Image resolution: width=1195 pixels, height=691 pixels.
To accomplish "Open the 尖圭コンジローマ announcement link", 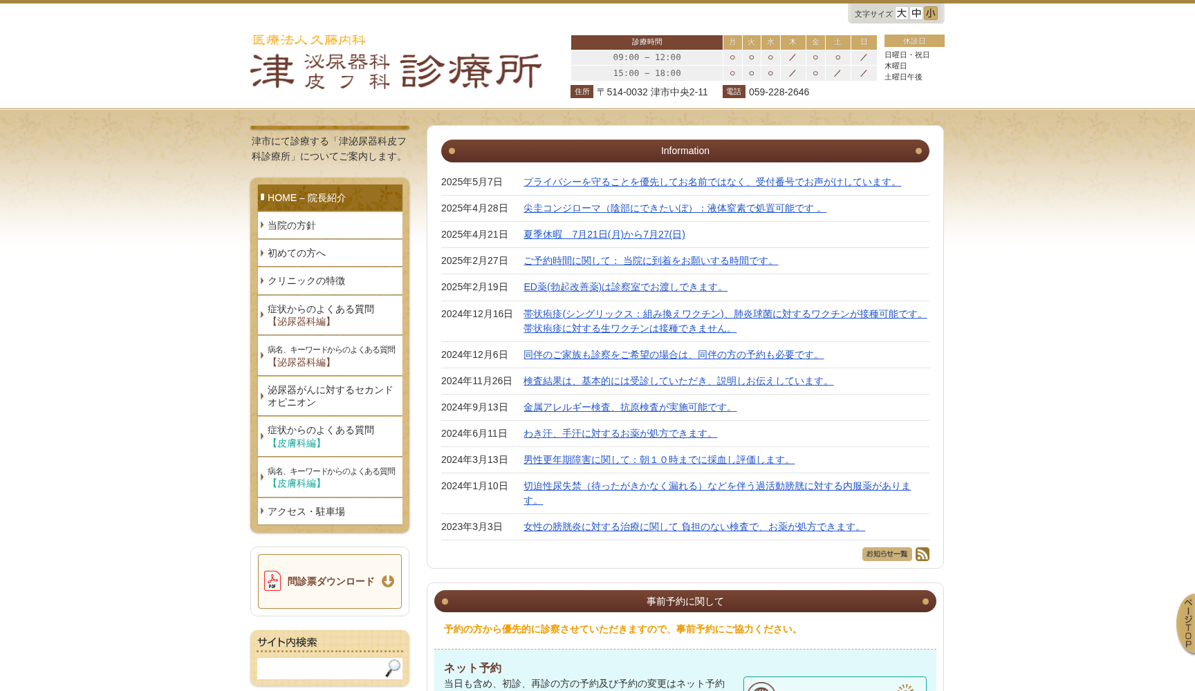I will [674, 208].
